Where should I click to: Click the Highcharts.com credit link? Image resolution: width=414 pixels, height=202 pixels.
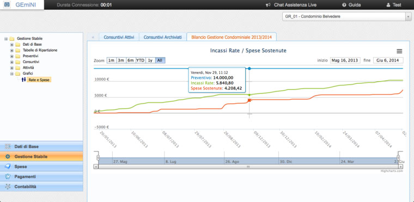pos(392,171)
